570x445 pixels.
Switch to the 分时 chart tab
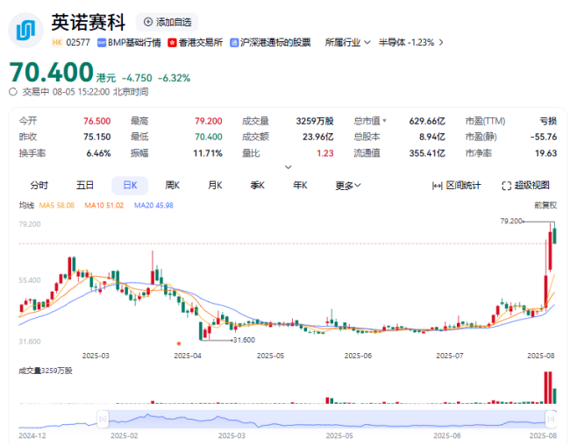pyautogui.click(x=39, y=186)
